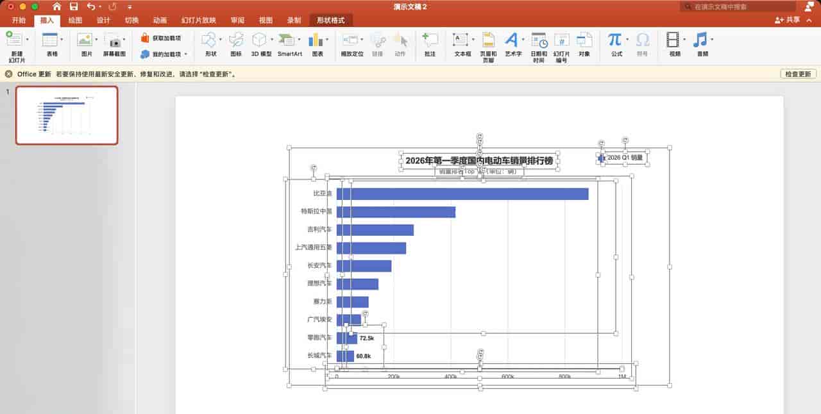Expand the Picture (图片) dropdown arrow
The height and width of the screenshot is (414, 821).
point(97,40)
